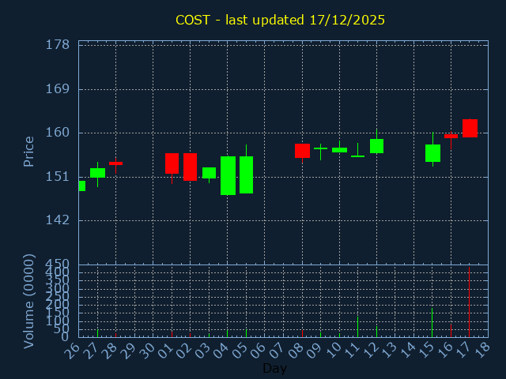
Task: Select the 169 price axis label
Action: click(58, 89)
